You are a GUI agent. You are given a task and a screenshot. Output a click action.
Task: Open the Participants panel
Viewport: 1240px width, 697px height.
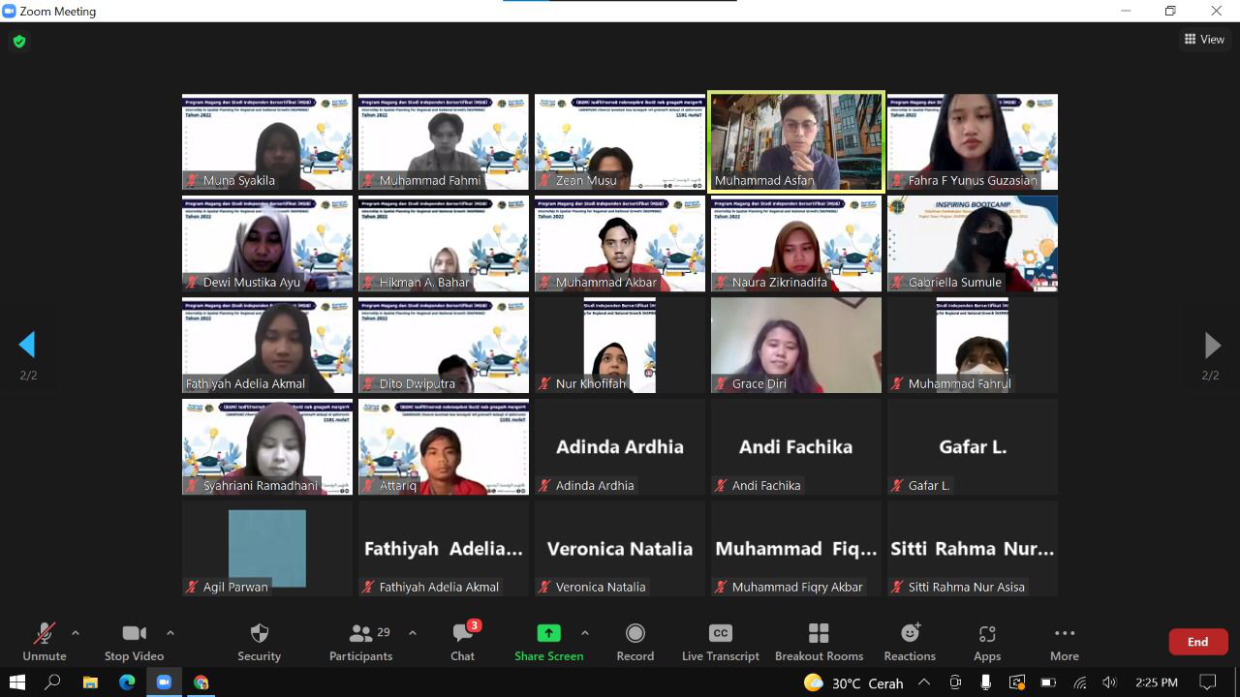point(360,642)
